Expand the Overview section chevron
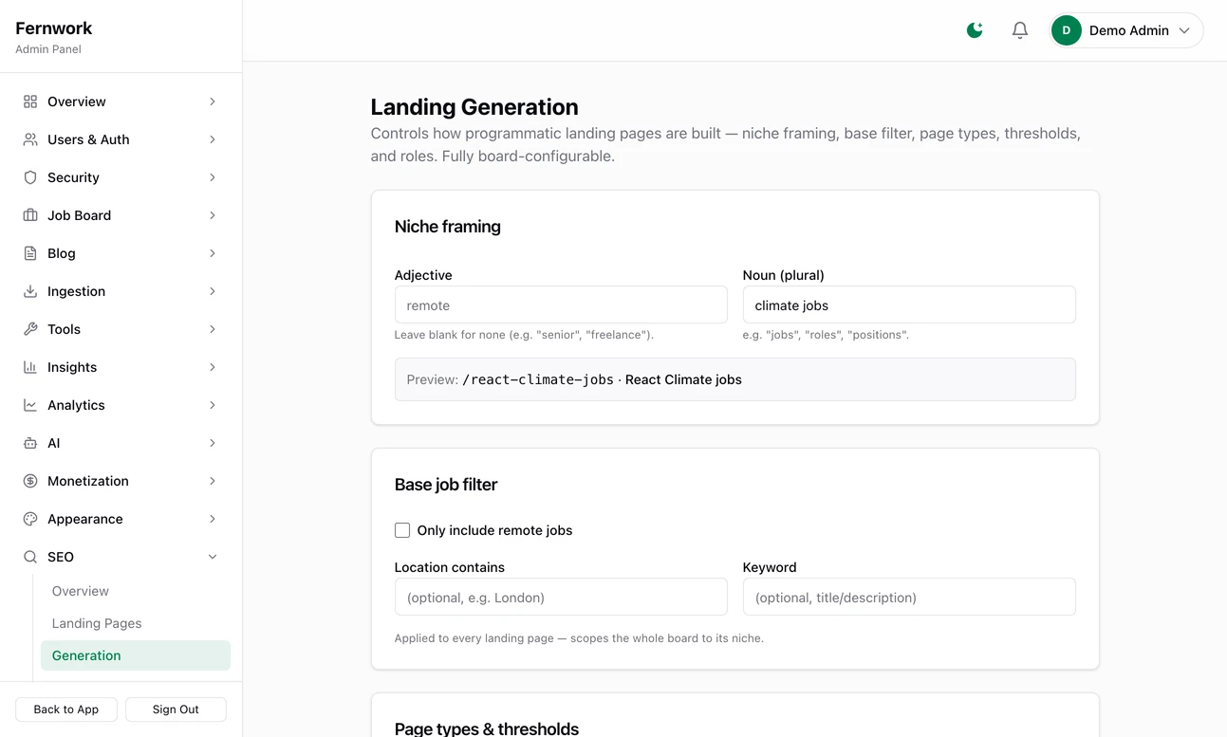 point(213,101)
